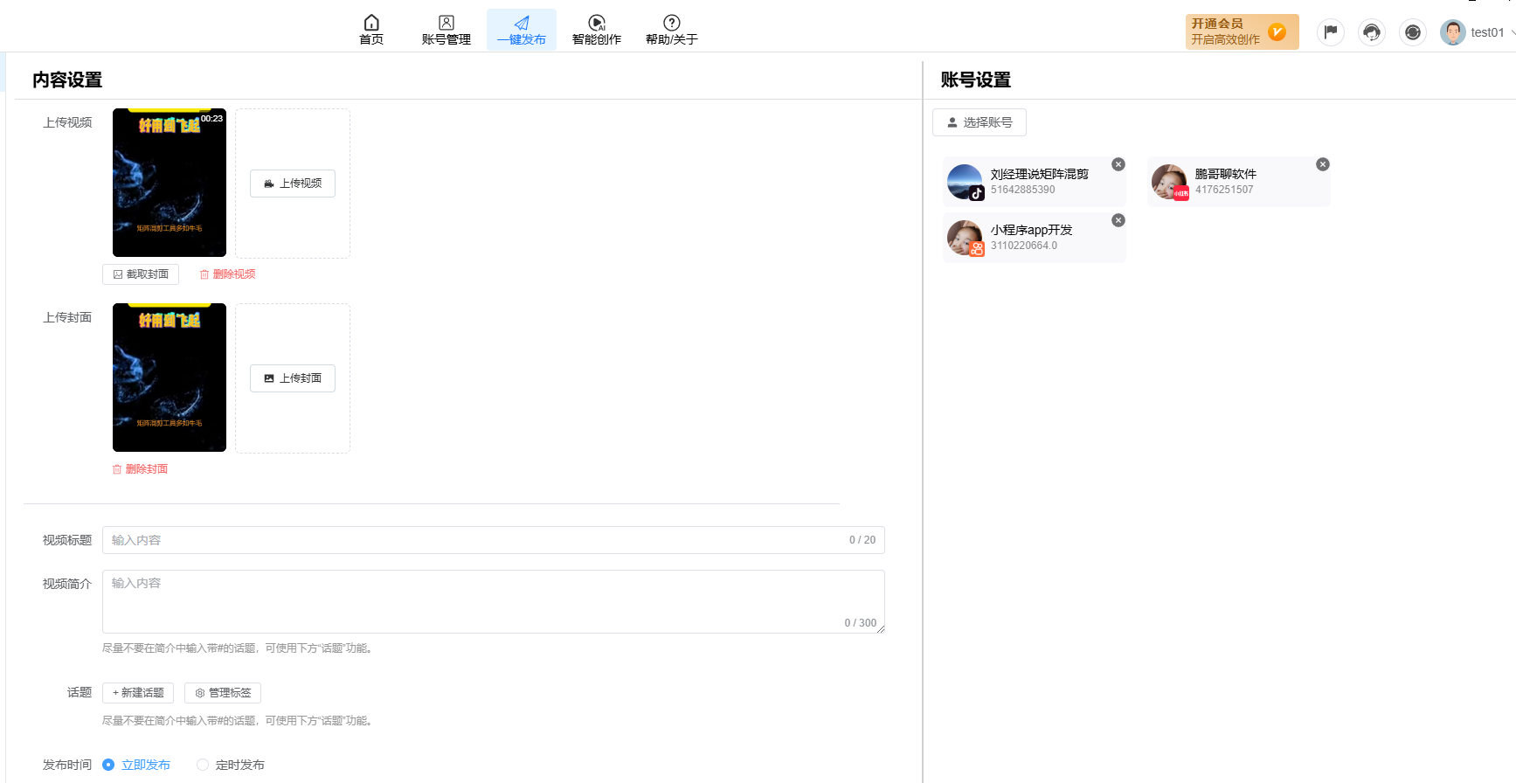Click the 管理标签 button
Viewport: 1516px width, 783px height.
click(x=223, y=693)
